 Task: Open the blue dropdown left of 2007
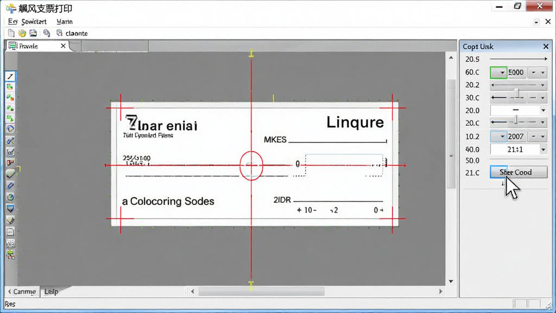pos(498,136)
